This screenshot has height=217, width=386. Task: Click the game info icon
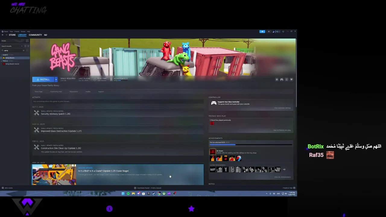pos(286,80)
